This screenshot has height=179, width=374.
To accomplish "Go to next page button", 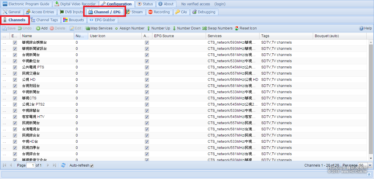I will 48,165.
